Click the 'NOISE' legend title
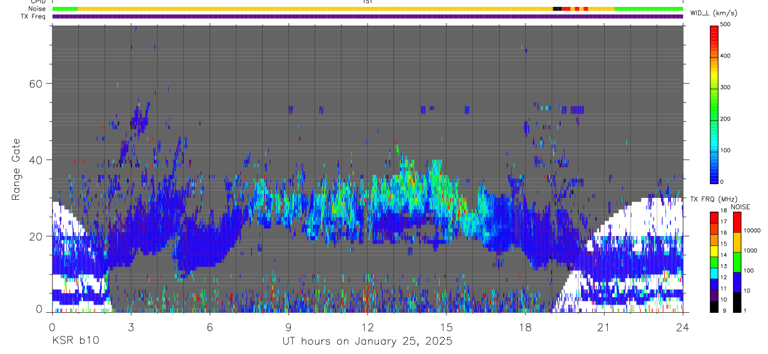Image resolution: width=768 pixels, height=354 pixels. [740, 207]
